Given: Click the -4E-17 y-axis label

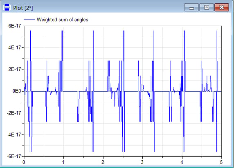Looking at the screenshot, I should 14,134.
